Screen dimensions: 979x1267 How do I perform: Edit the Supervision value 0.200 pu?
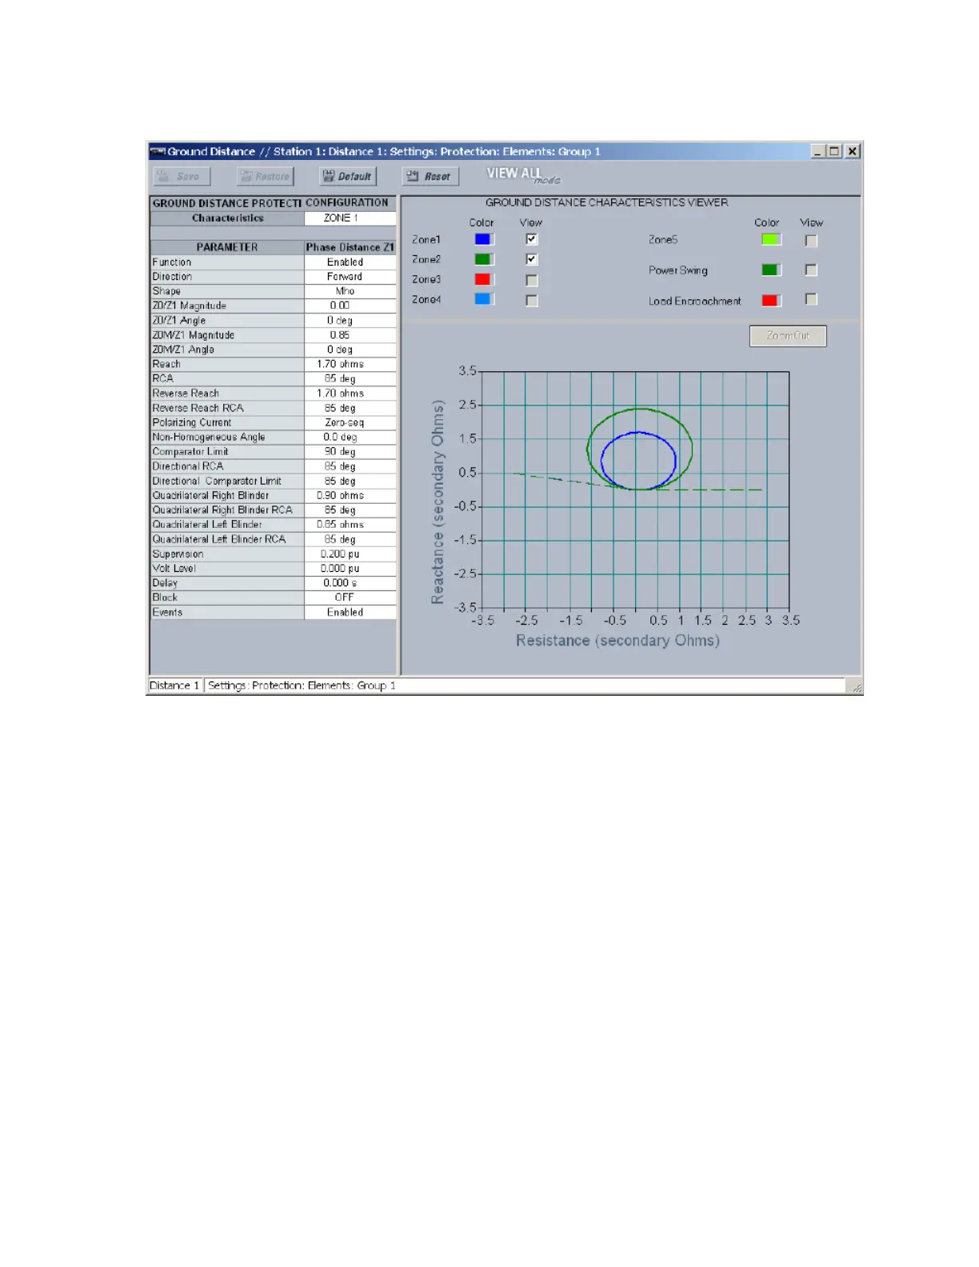[x=350, y=554]
